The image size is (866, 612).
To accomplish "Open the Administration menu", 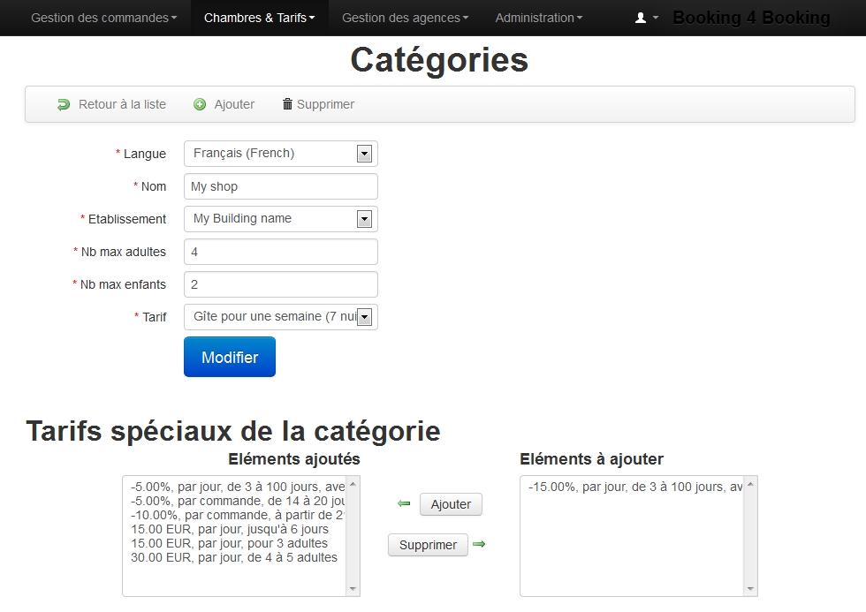I will 538,18.
